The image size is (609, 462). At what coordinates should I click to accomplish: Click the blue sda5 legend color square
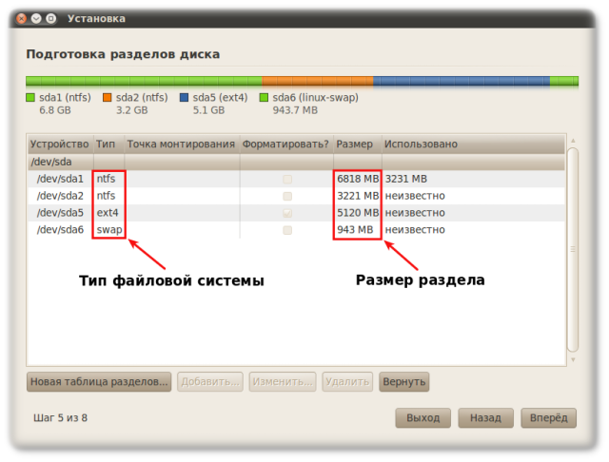185,97
